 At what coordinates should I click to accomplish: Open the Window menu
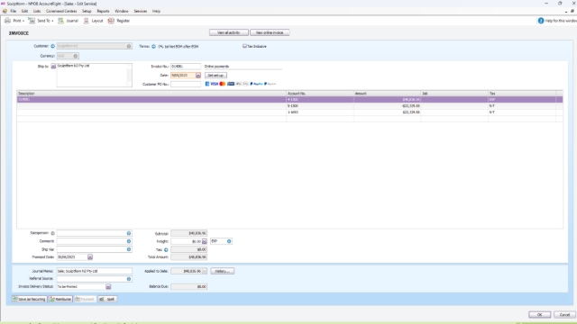click(x=122, y=12)
